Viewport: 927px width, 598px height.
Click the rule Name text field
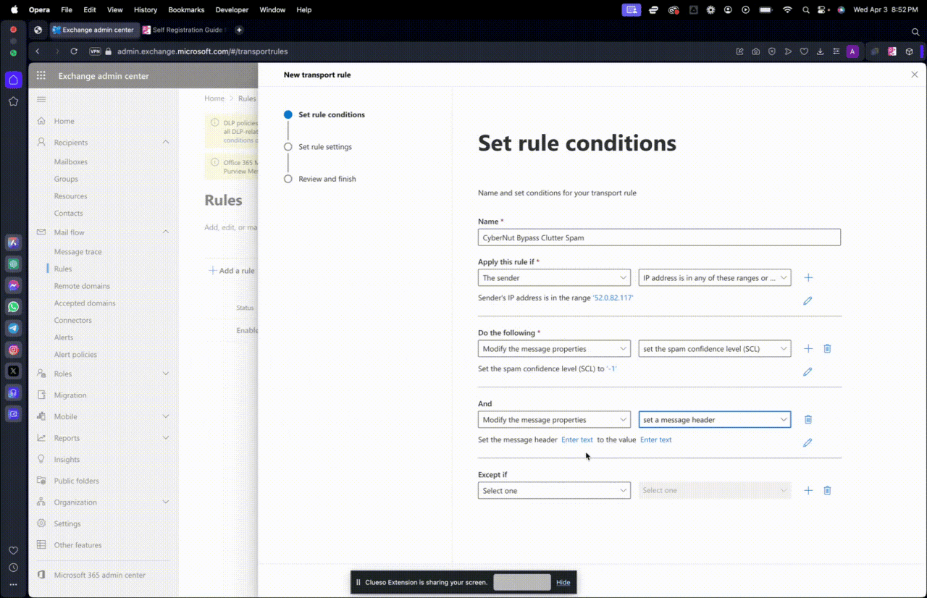[x=659, y=237]
